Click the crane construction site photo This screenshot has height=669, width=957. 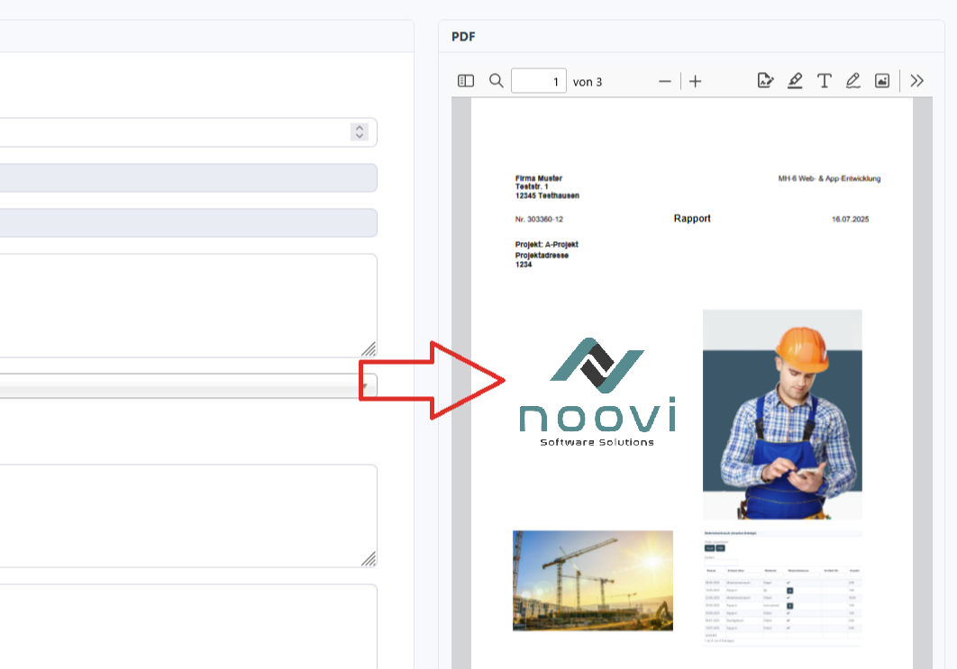click(x=593, y=581)
